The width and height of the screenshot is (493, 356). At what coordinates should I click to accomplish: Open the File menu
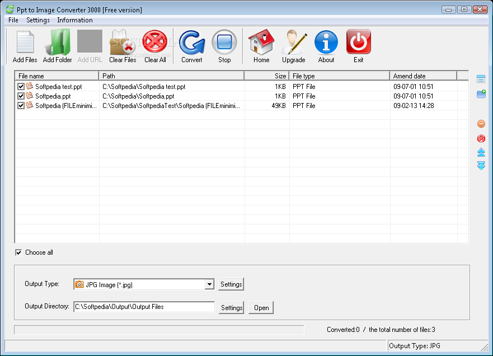tap(13, 20)
